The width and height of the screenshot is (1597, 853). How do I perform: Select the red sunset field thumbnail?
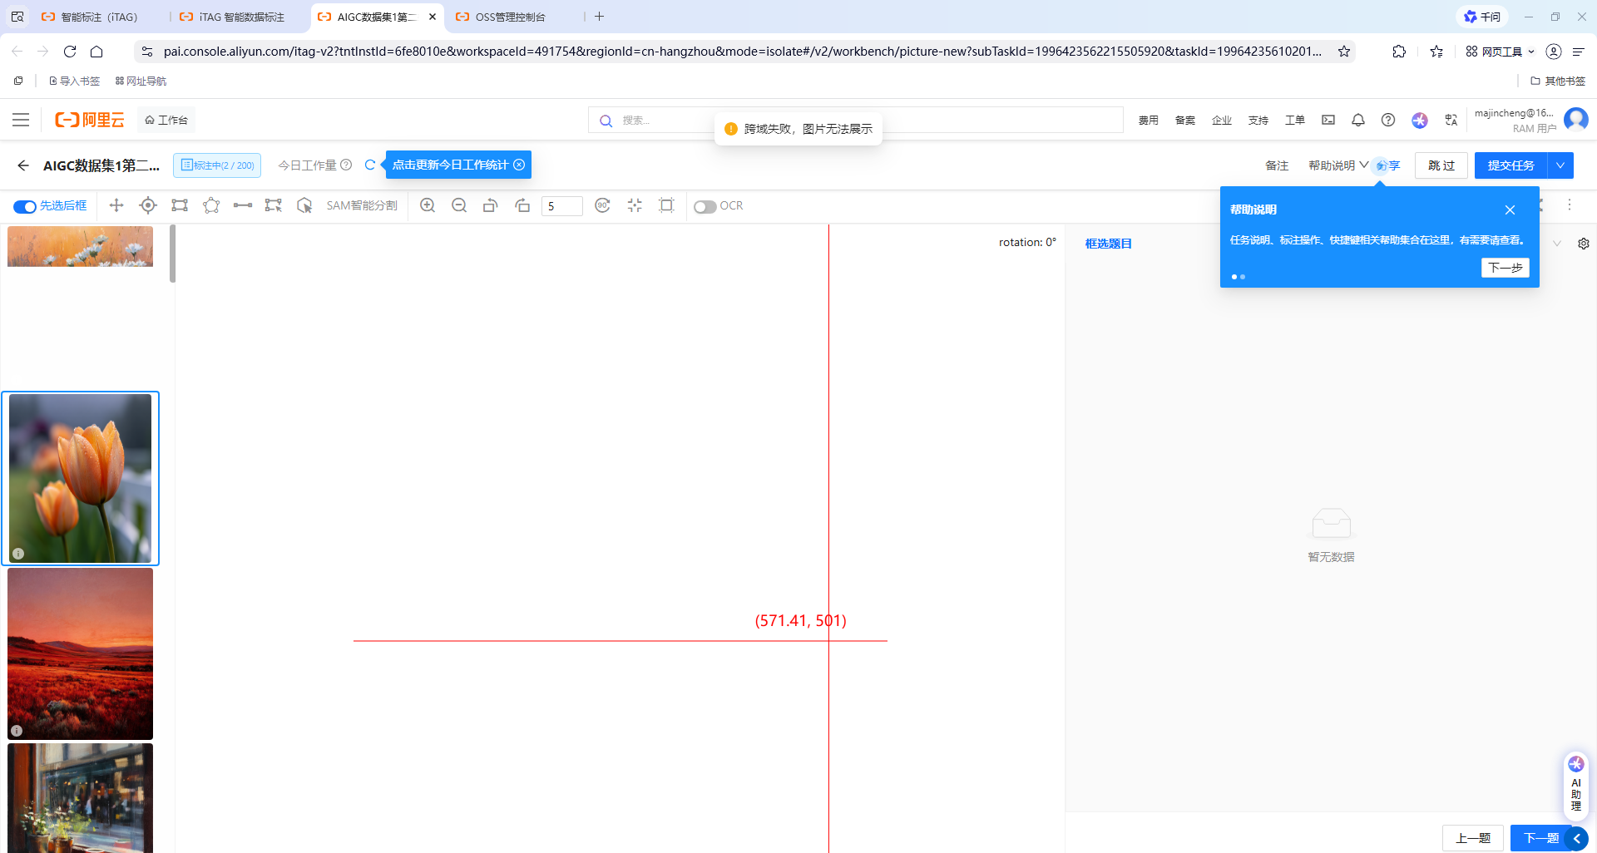click(x=81, y=653)
